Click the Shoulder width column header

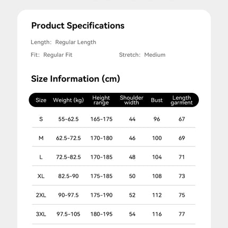coord(131,100)
